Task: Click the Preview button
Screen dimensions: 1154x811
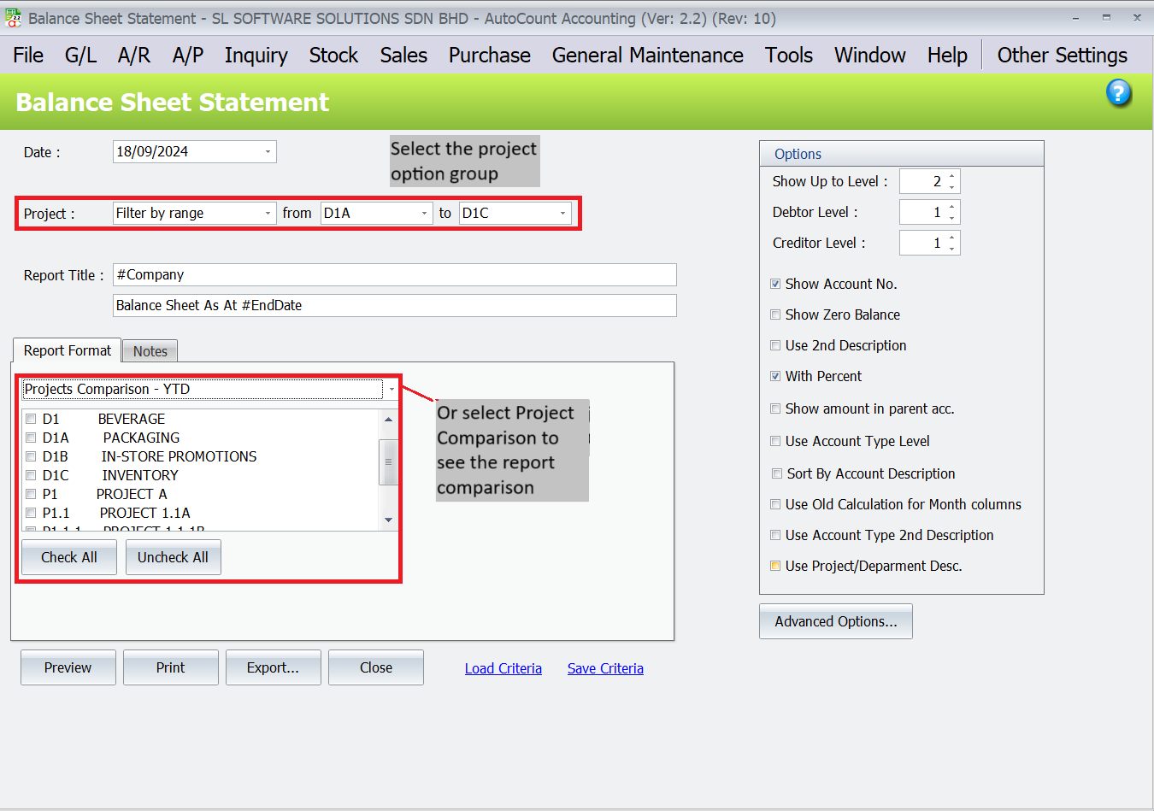Action: (68, 667)
